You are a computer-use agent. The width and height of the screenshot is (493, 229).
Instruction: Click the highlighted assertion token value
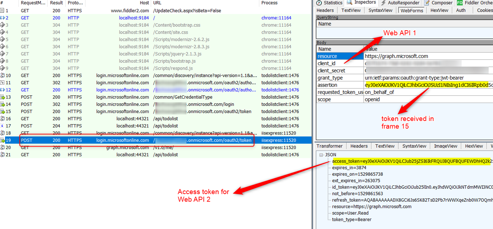point(428,85)
